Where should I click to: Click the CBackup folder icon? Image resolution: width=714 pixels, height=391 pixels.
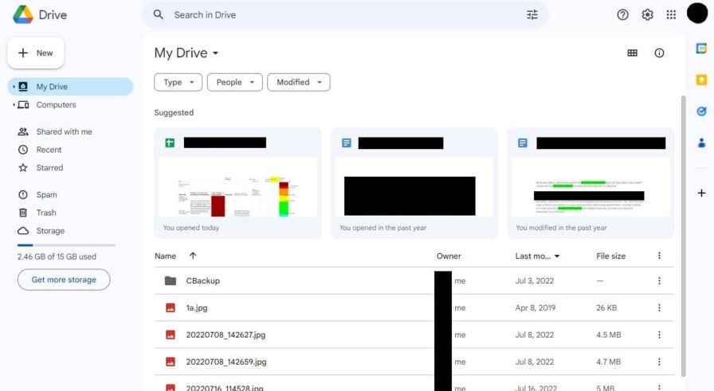click(x=171, y=281)
